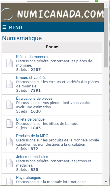Open the Produits de la MRC forum

pyautogui.click(x=32, y=136)
